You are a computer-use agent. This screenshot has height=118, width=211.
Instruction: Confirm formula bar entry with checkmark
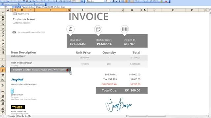[18, 7]
